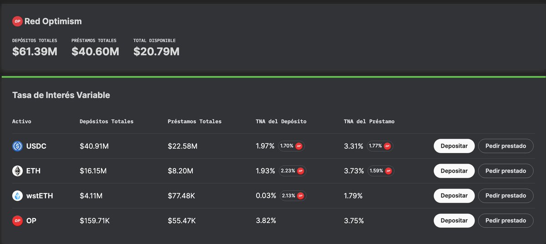Click the 2.23% OP reward badge for ETH deposits
The height and width of the screenshot is (244, 546).
[292, 171]
